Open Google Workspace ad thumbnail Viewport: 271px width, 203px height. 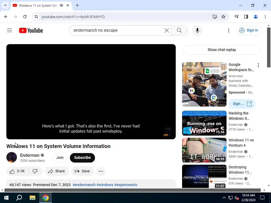(204, 84)
